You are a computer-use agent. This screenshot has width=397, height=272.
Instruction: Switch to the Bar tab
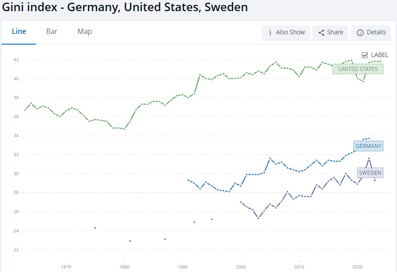pos(52,32)
